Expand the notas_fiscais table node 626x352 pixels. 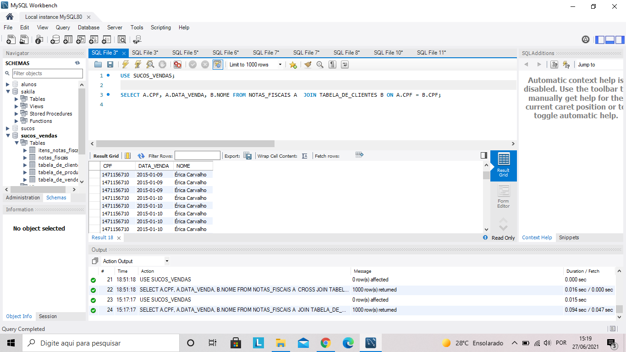(25, 158)
